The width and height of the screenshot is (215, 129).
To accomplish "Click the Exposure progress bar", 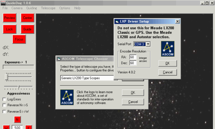I will tap(18, 67).
